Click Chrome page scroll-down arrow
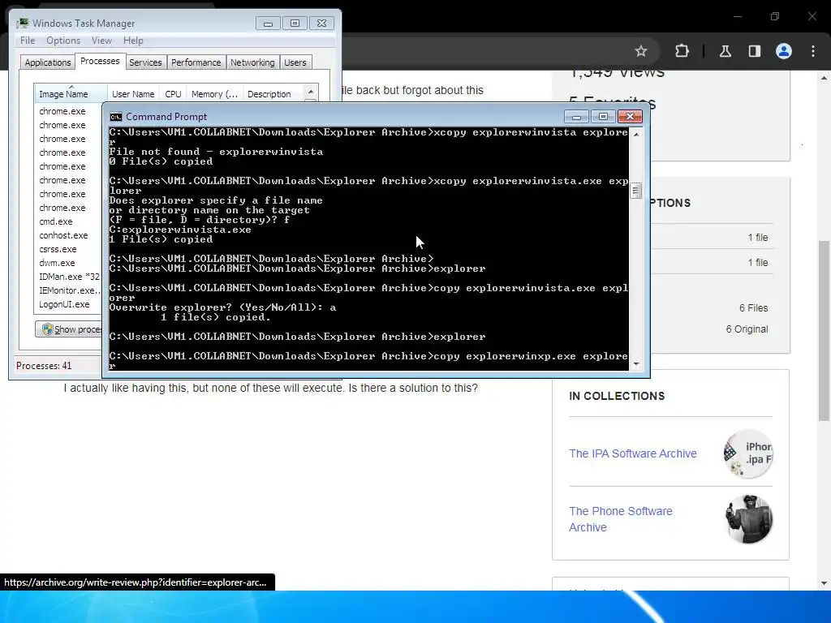The image size is (831, 623). coord(824,583)
